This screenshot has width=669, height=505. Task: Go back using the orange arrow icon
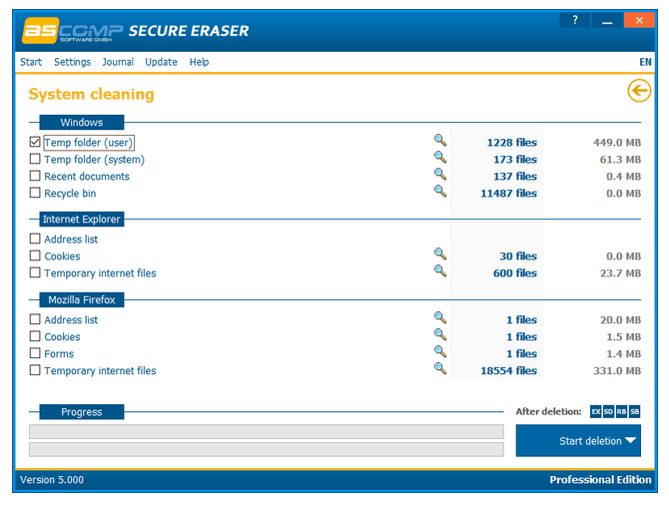click(639, 91)
